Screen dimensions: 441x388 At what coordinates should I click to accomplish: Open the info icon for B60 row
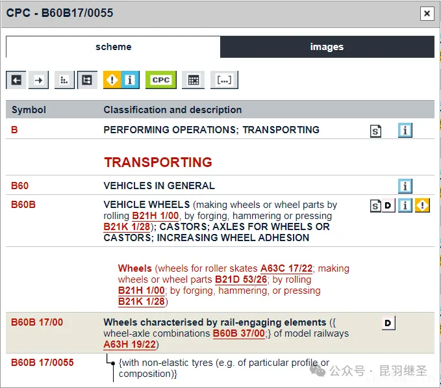point(405,187)
